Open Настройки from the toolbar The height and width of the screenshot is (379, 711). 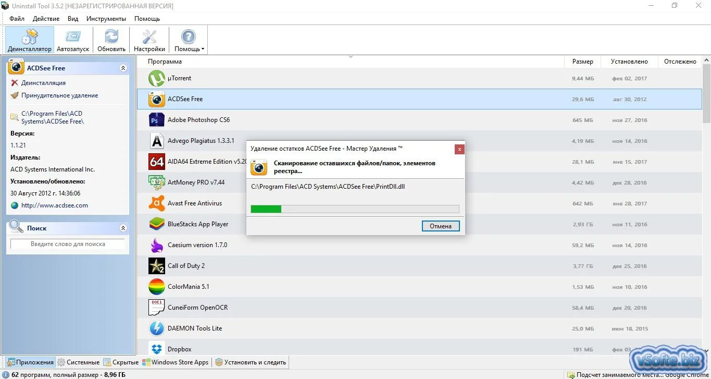tap(149, 40)
